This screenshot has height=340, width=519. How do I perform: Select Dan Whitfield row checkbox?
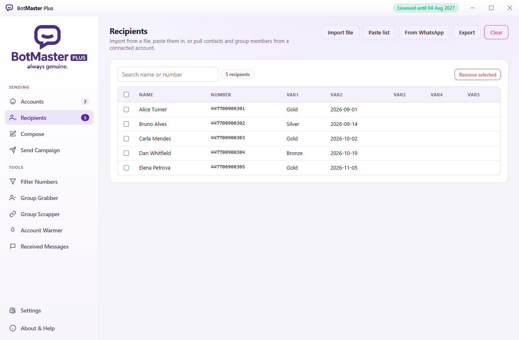pyautogui.click(x=127, y=153)
